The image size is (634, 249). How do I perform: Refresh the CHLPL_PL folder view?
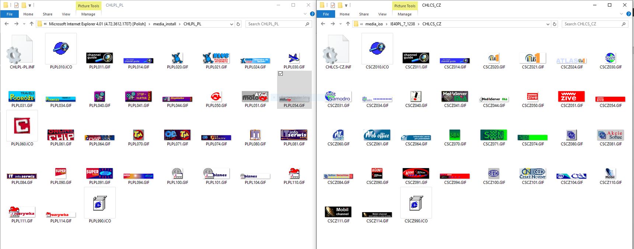pos(238,24)
